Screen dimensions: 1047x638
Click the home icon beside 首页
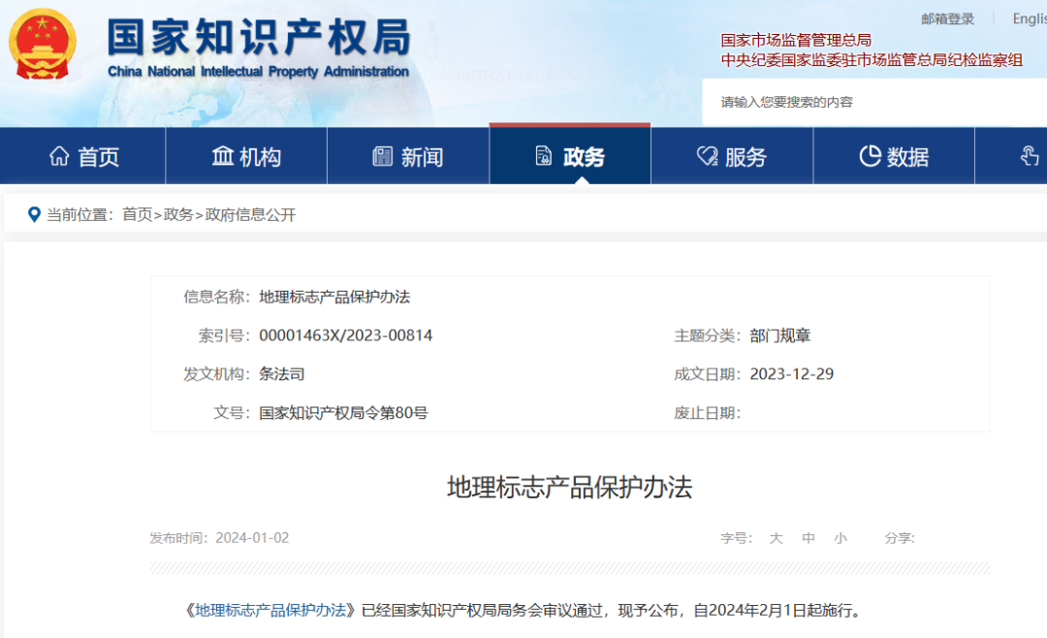(x=59, y=156)
